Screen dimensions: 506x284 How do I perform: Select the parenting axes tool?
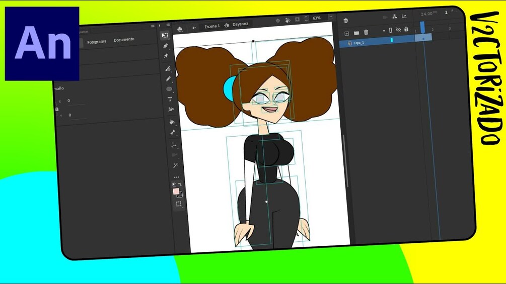click(174, 145)
